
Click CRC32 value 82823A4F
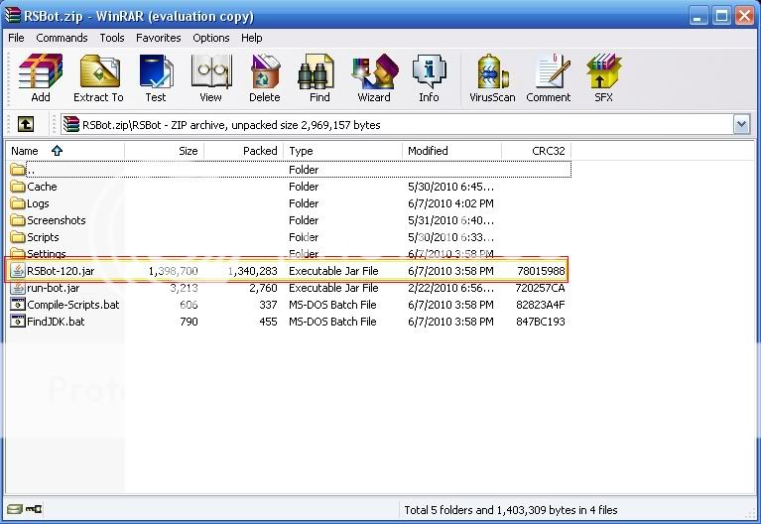coord(540,305)
